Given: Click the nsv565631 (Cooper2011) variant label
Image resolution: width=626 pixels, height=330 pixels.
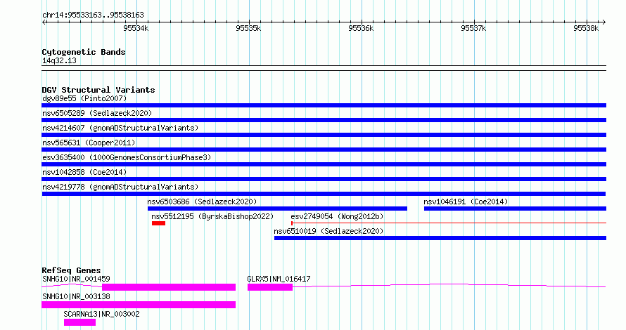Looking at the screenshot, I should click(x=89, y=143).
